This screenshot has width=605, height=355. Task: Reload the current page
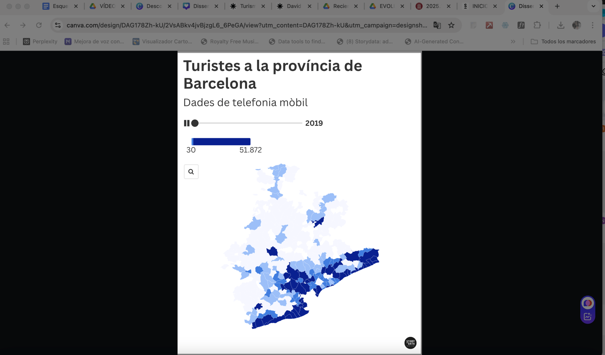(39, 25)
